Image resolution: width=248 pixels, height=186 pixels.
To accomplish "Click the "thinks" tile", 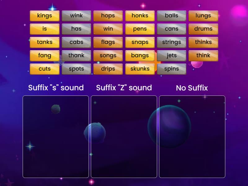I will pos(203,42).
